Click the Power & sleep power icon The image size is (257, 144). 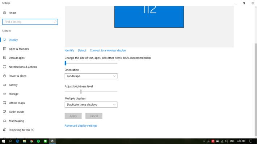tap(4, 76)
